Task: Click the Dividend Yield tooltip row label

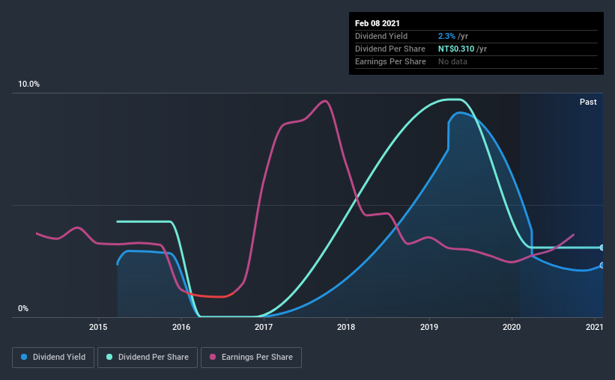Action: coord(381,36)
